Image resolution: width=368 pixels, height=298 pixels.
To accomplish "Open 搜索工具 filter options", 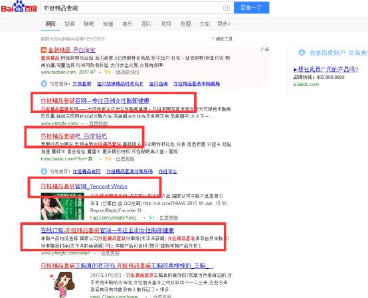I will [x=222, y=39].
